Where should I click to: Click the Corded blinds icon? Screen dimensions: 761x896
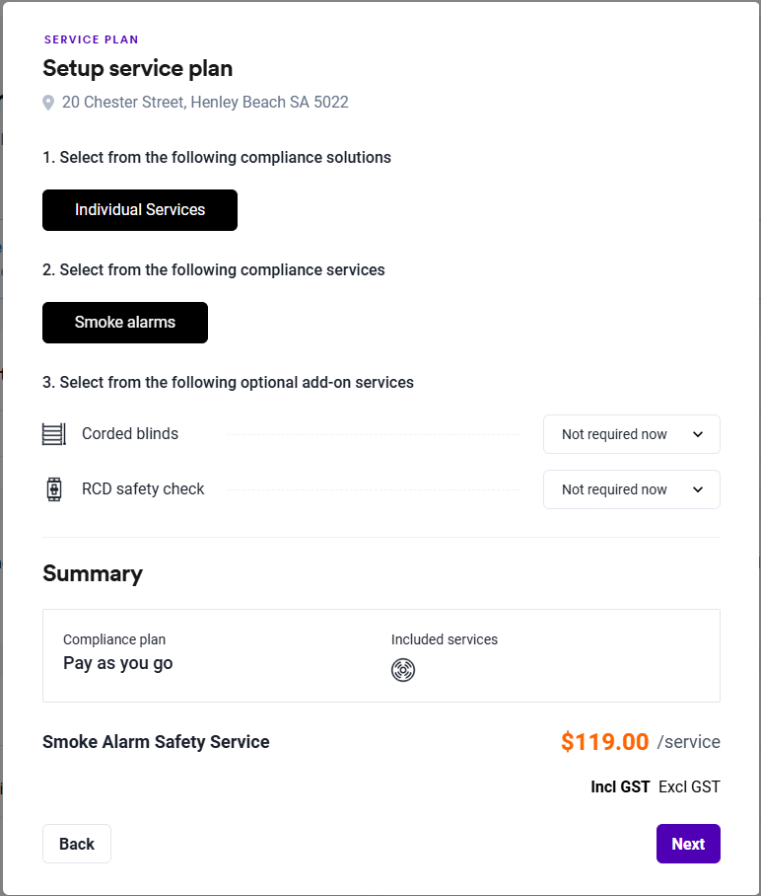tap(54, 434)
